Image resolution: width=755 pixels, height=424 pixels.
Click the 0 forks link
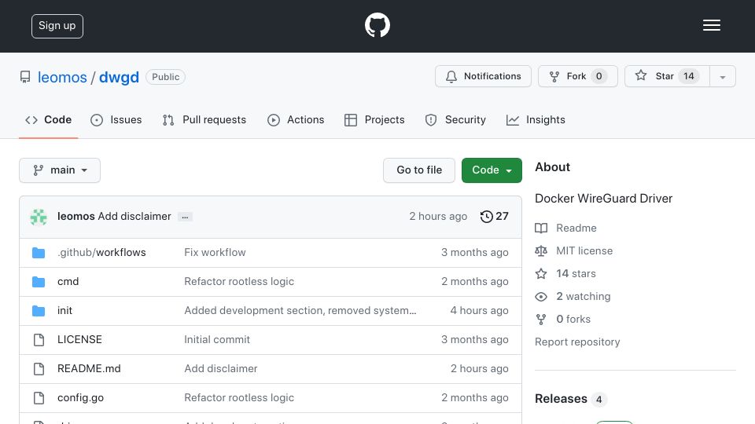coord(573,320)
